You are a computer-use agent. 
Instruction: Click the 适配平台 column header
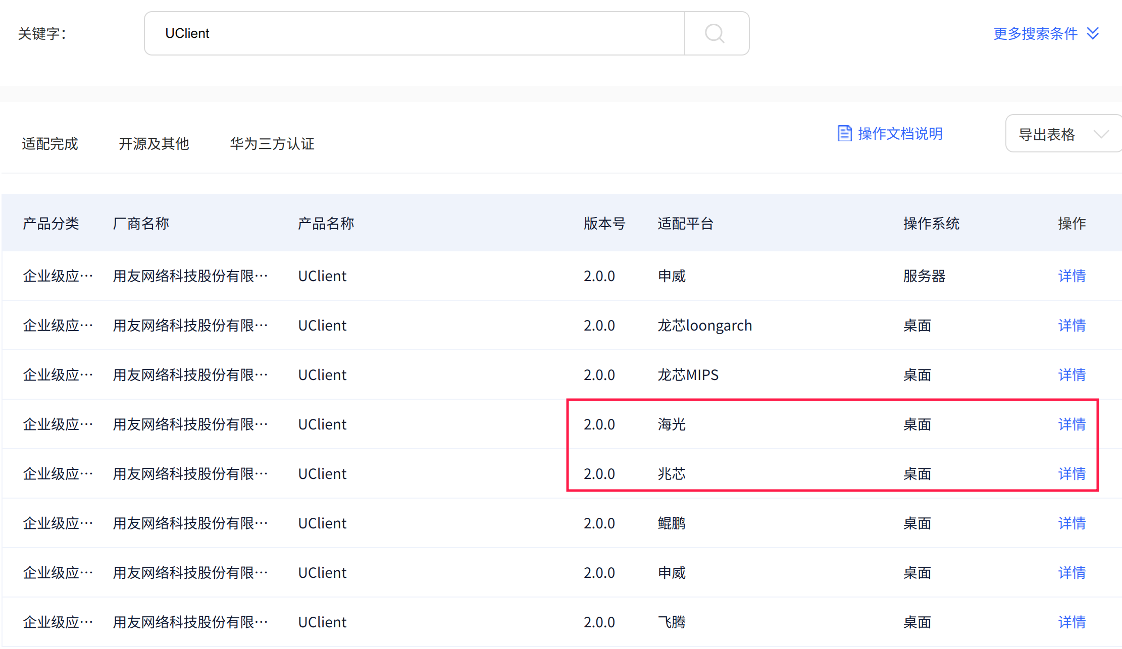point(686,224)
